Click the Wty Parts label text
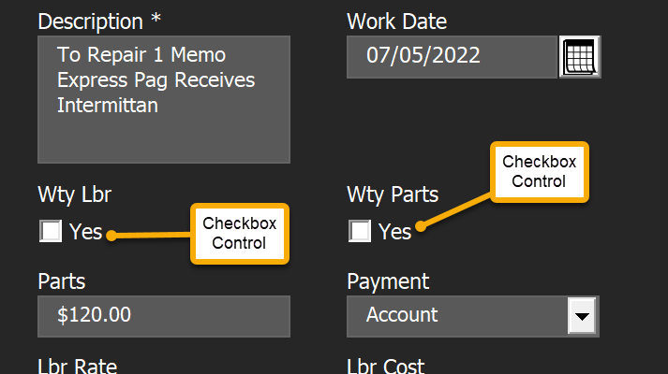 [392, 195]
